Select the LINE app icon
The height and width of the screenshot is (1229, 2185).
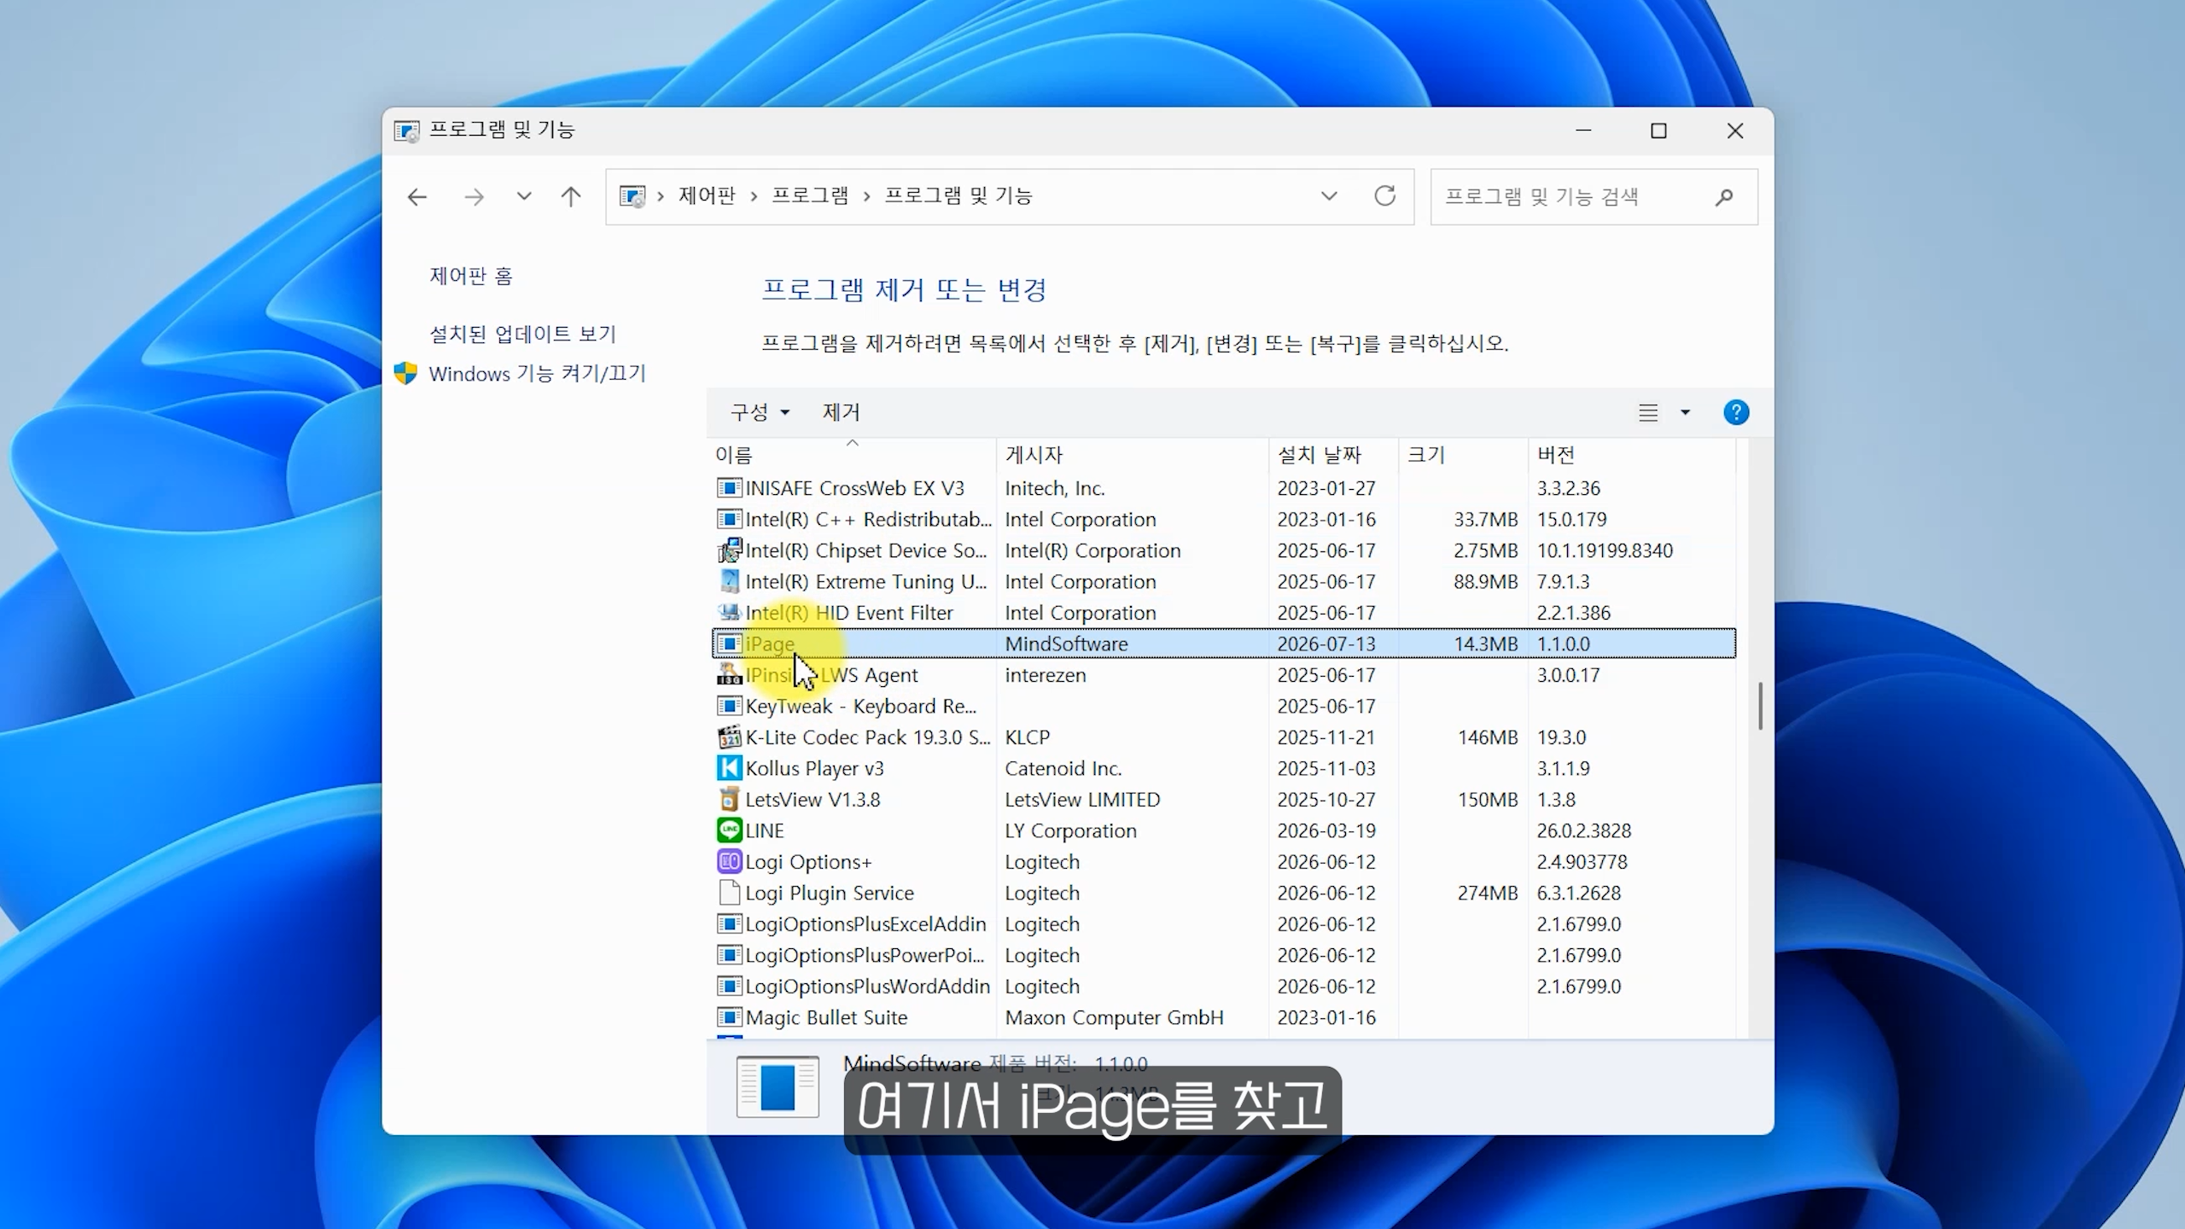pyautogui.click(x=729, y=830)
